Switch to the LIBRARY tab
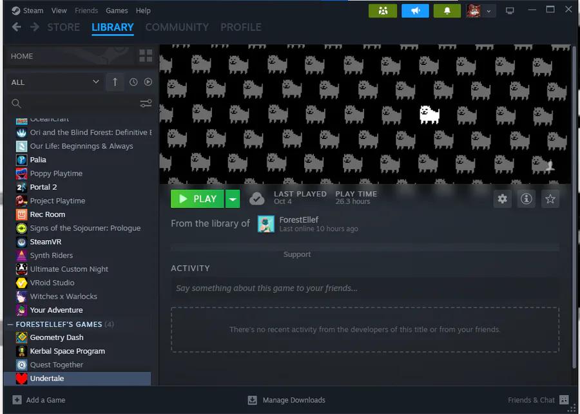 pyautogui.click(x=113, y=27)
